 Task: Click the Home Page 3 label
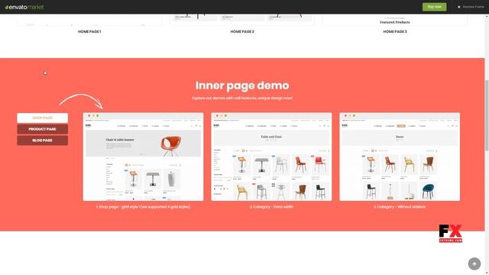click(x=395, y=31)
